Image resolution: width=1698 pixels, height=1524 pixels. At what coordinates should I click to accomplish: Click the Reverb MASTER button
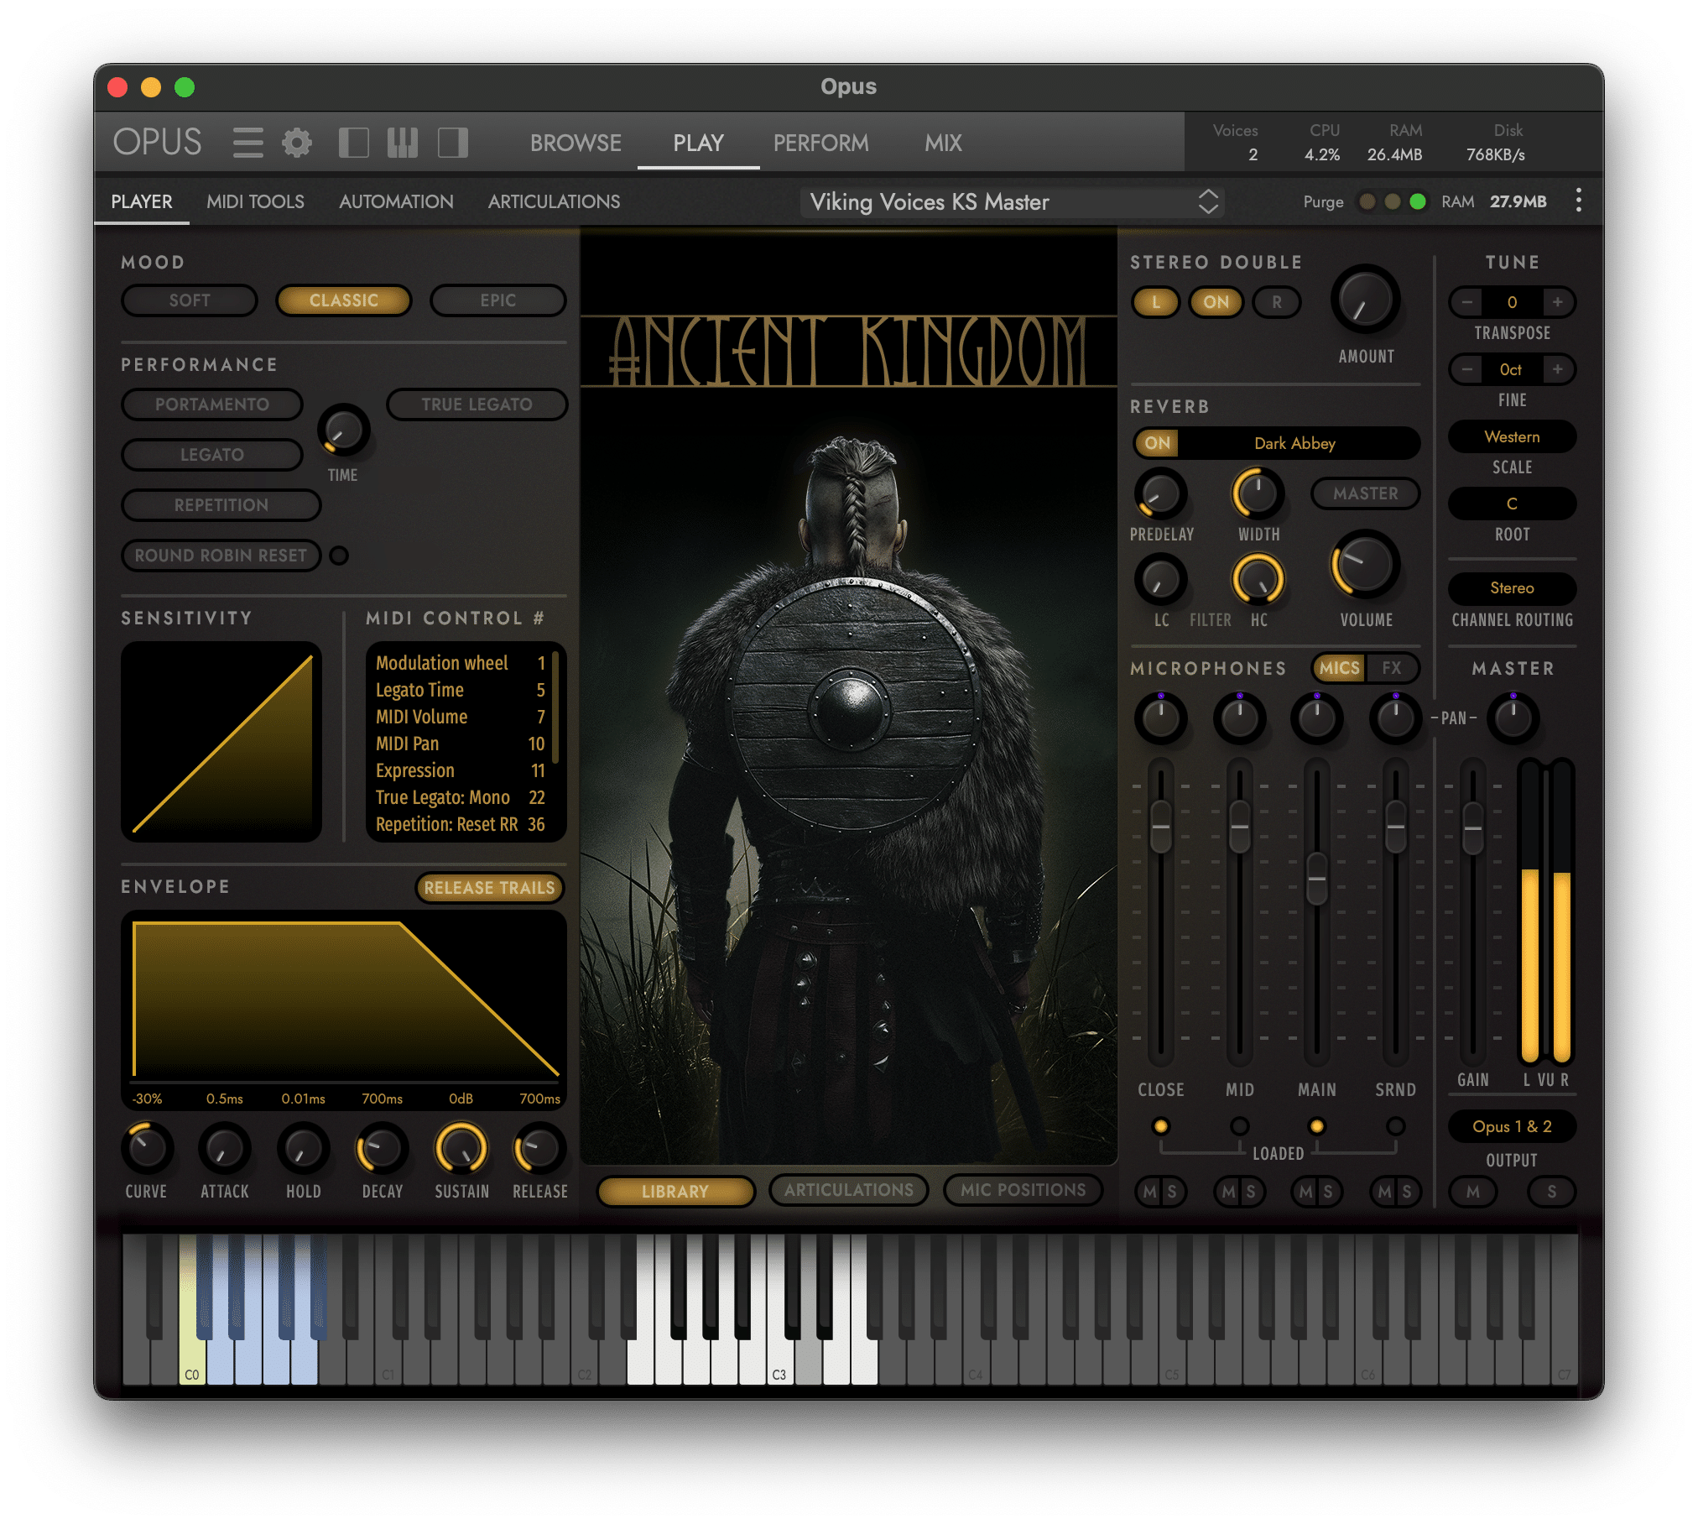[1365, 493]
